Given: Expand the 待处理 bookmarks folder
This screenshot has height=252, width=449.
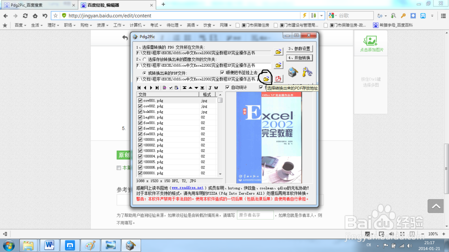Looking at the screenshot, I should tap(174, 25).
